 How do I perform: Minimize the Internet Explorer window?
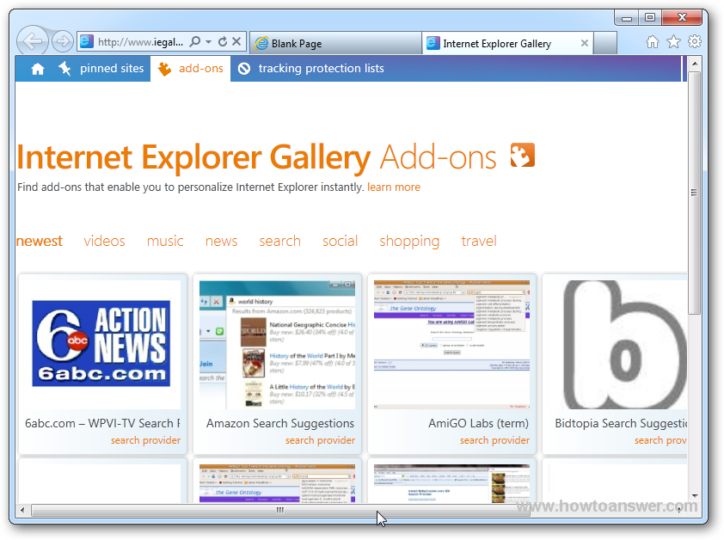(627, 18)
